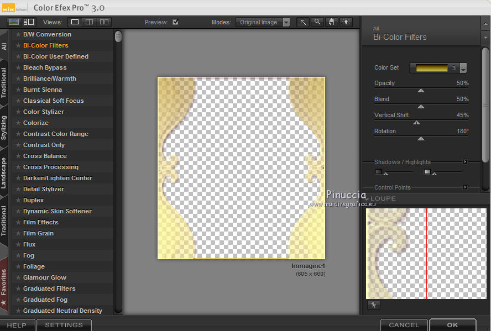Open the All category tab
This screenshot has height=331, width=491.
[4, 46]
